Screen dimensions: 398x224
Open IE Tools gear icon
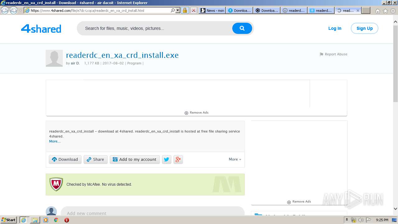click(393, 11)
